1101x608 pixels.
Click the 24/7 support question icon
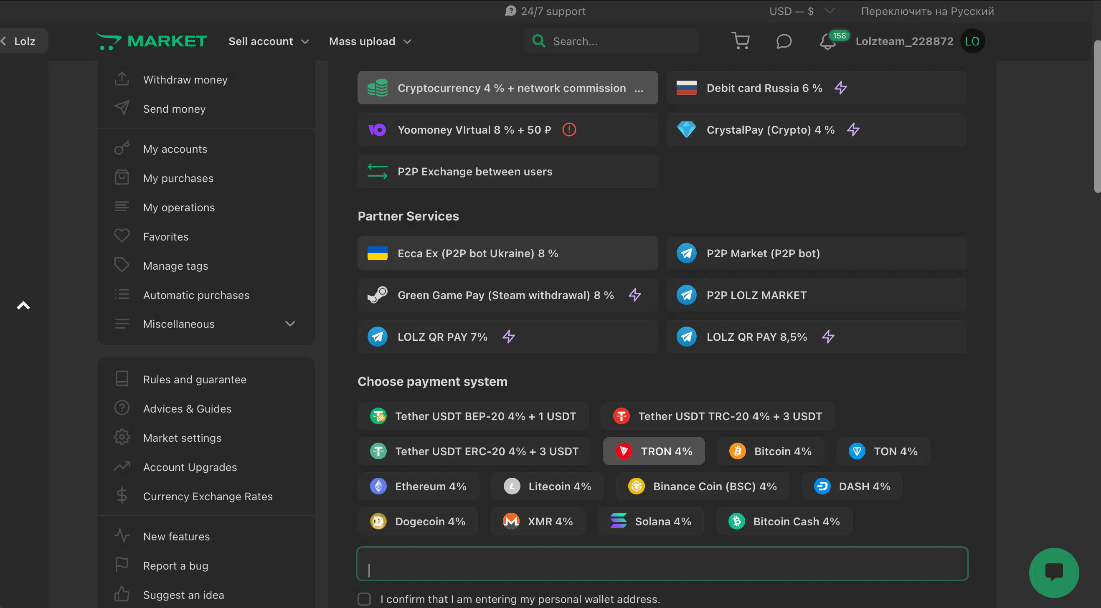(510, 11)
